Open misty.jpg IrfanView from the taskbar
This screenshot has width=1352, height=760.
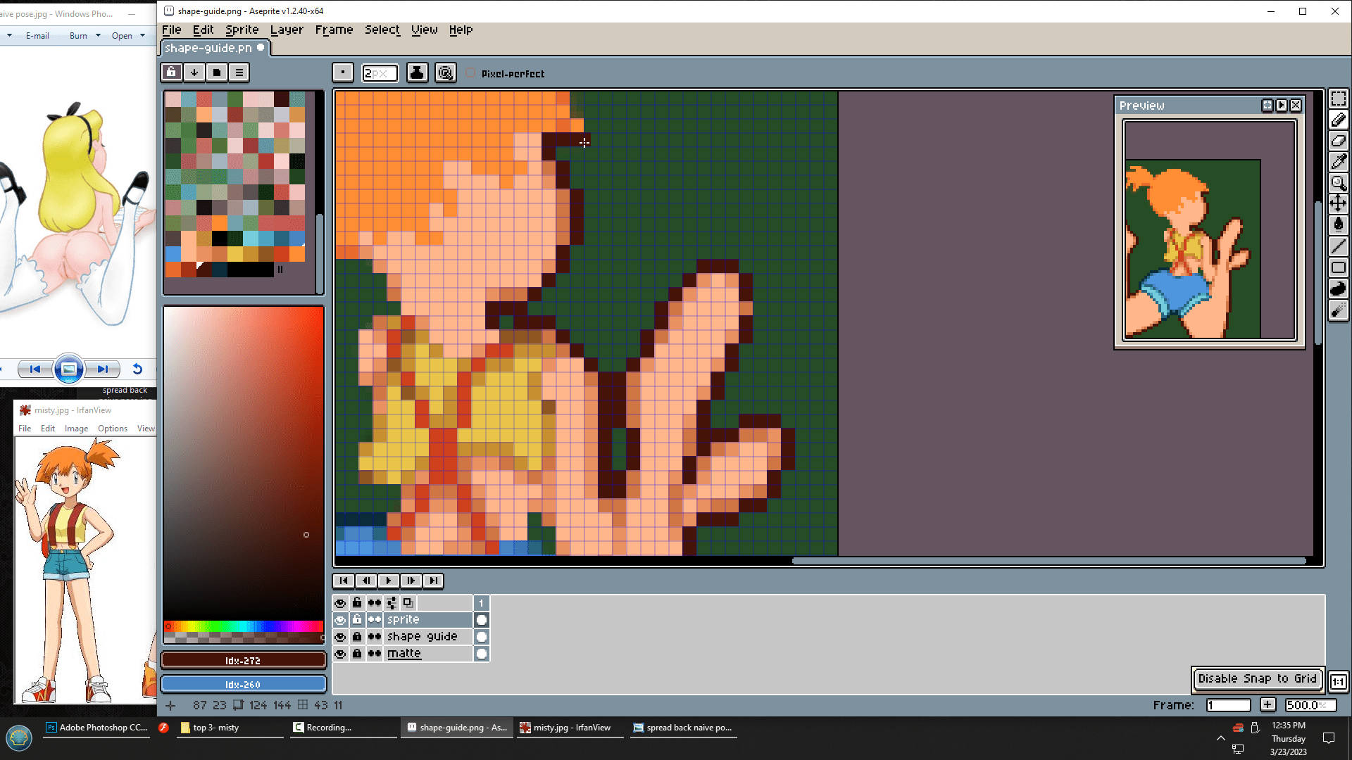pos(569,727)
